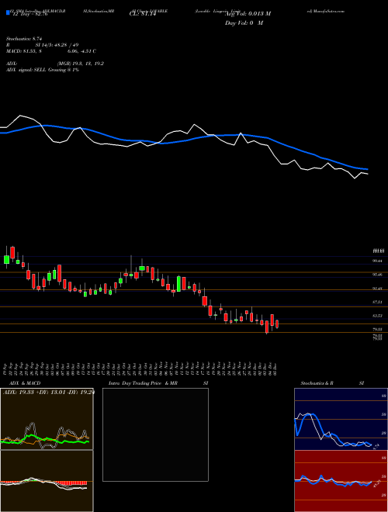Click the 'Avg Vol: 0.013 M' label

tap(248, 14)
